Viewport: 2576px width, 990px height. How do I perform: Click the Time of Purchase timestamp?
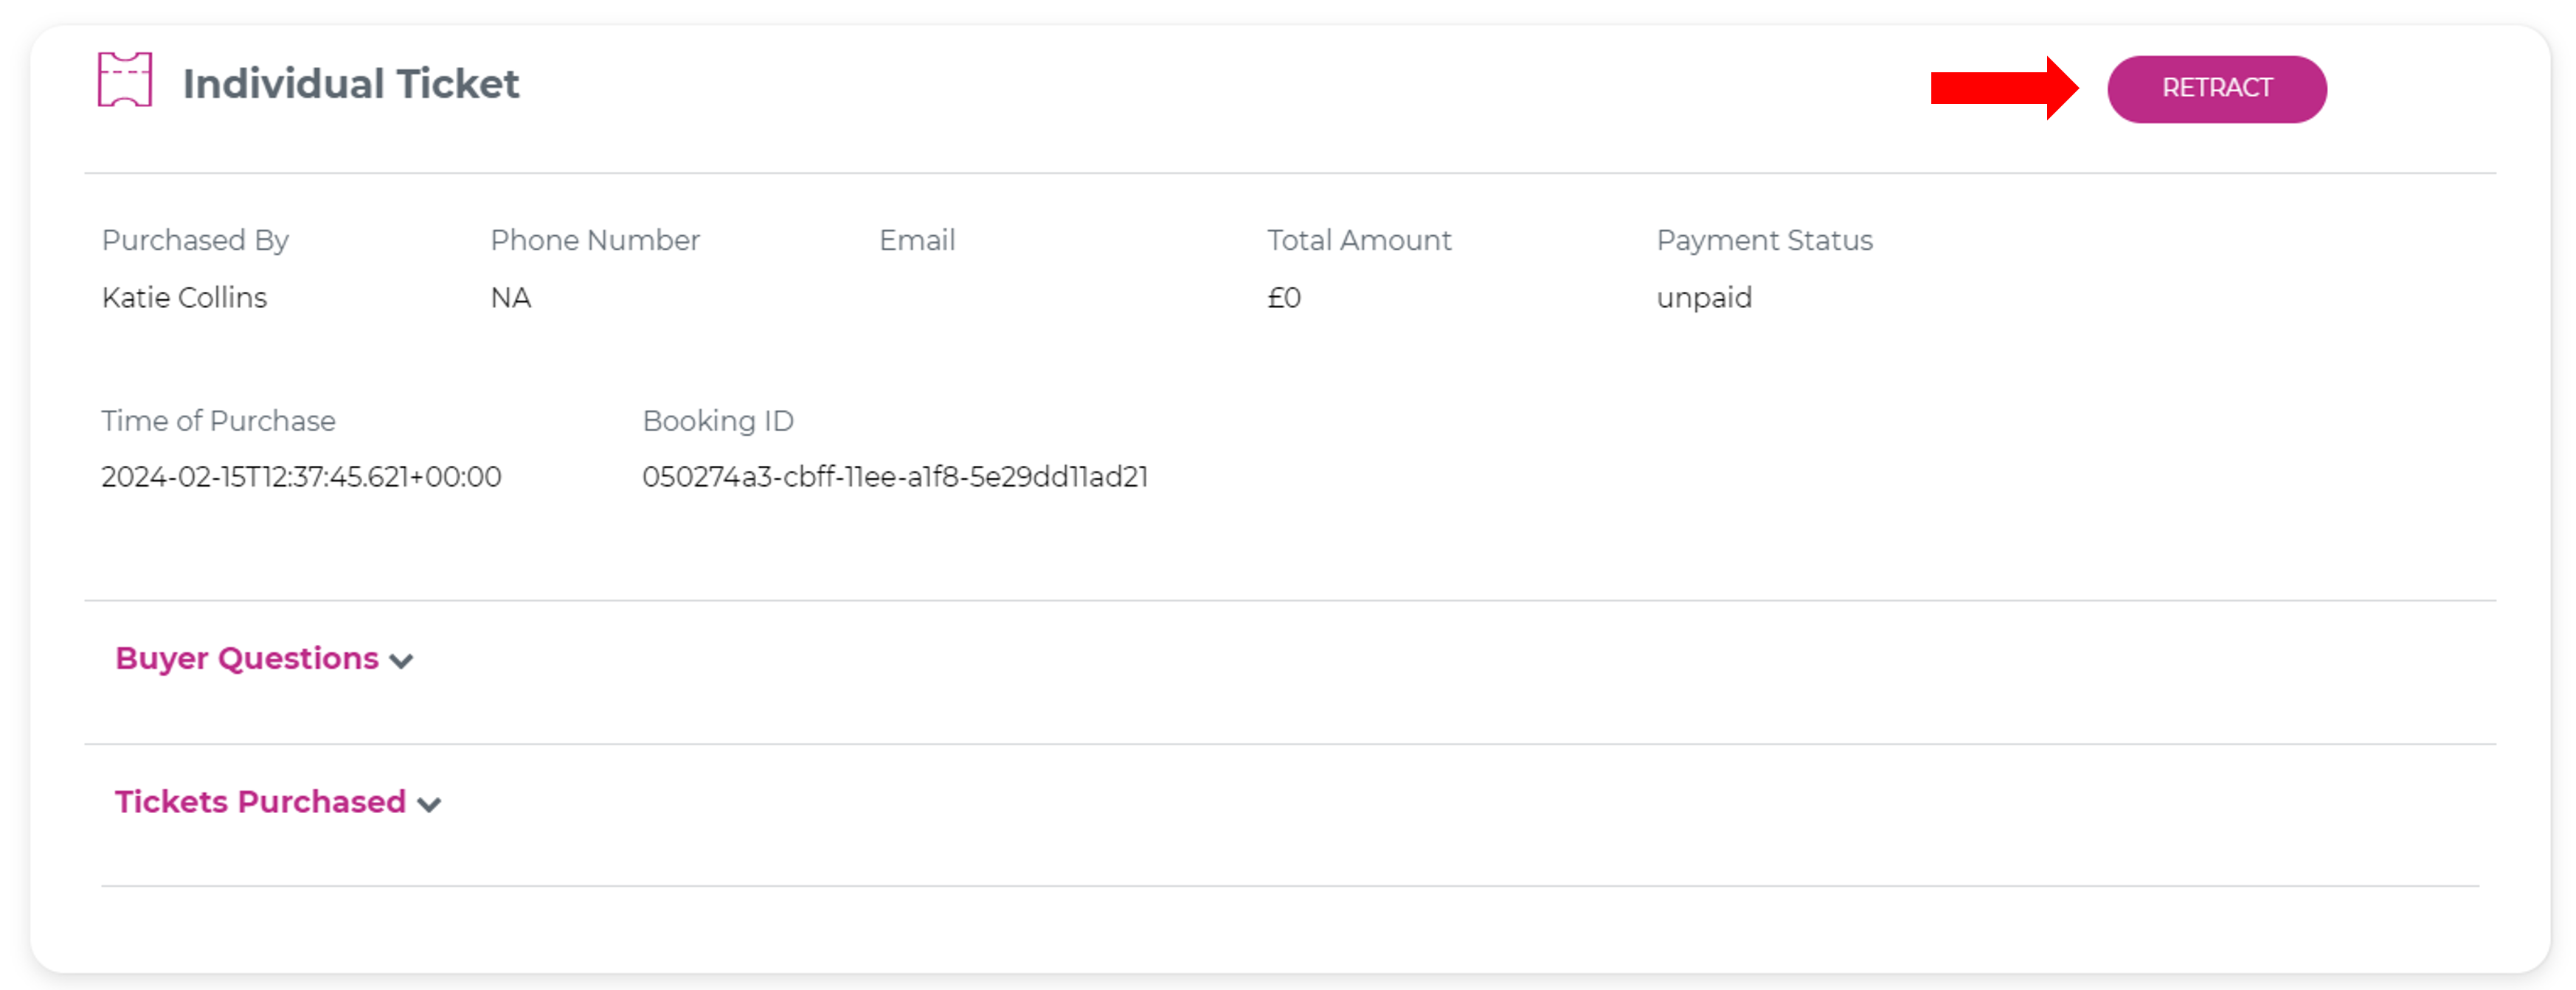(x=301, y=476)
